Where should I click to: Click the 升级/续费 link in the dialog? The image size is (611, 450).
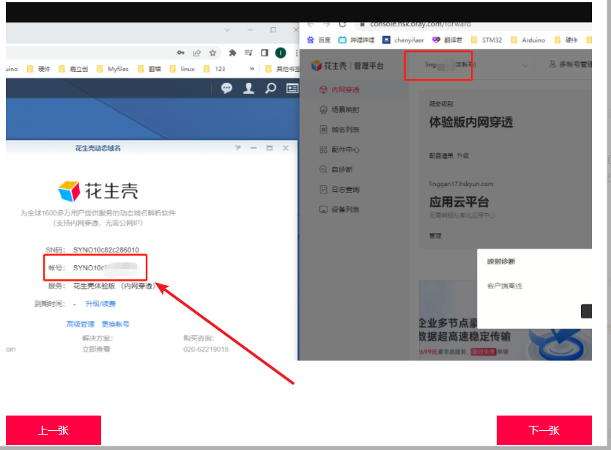pos(100,303)
